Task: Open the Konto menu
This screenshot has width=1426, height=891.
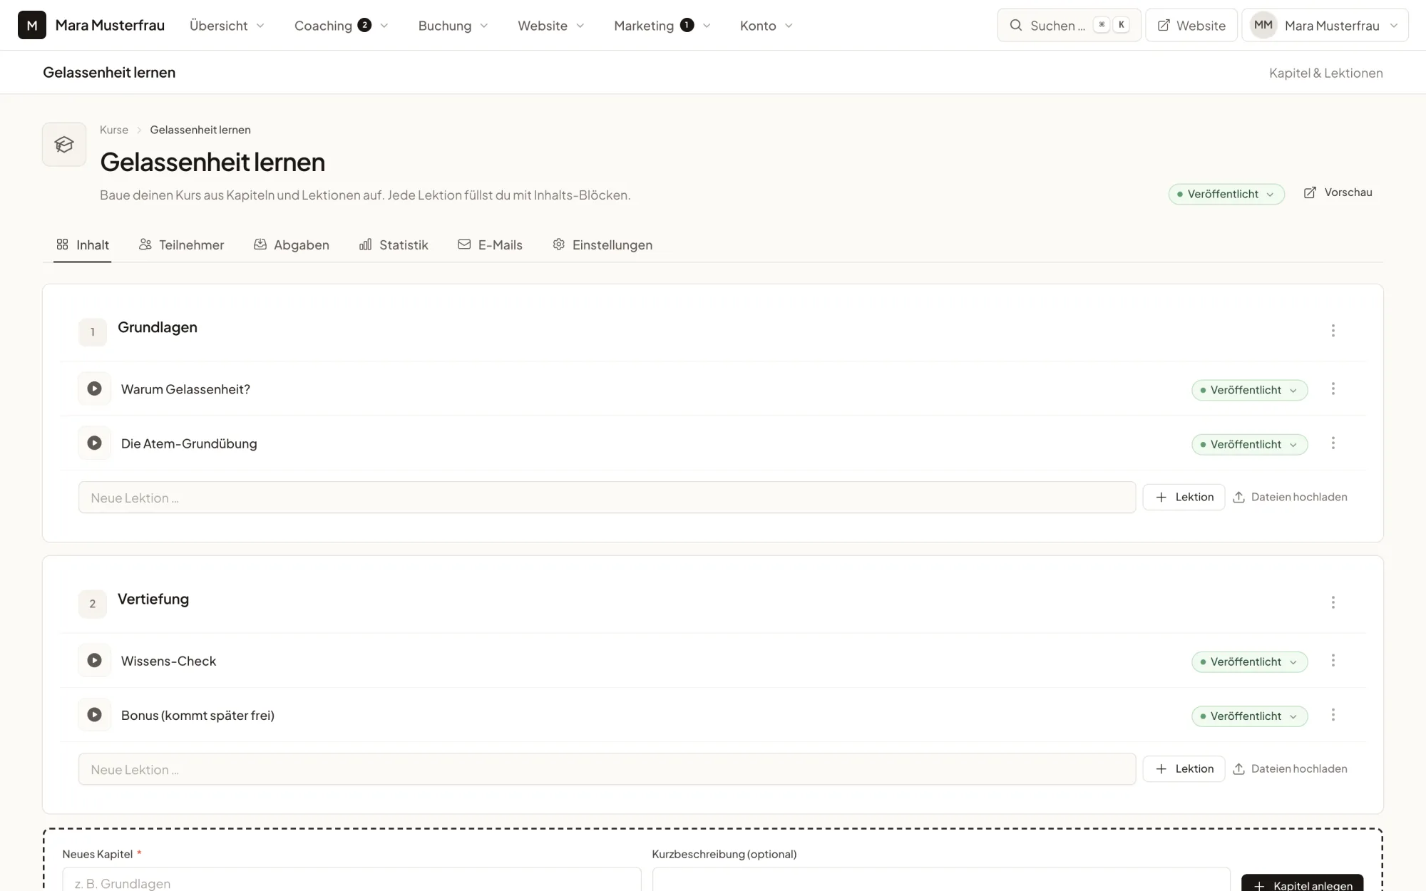Action: pyautogui.click(x=766, y=26)
